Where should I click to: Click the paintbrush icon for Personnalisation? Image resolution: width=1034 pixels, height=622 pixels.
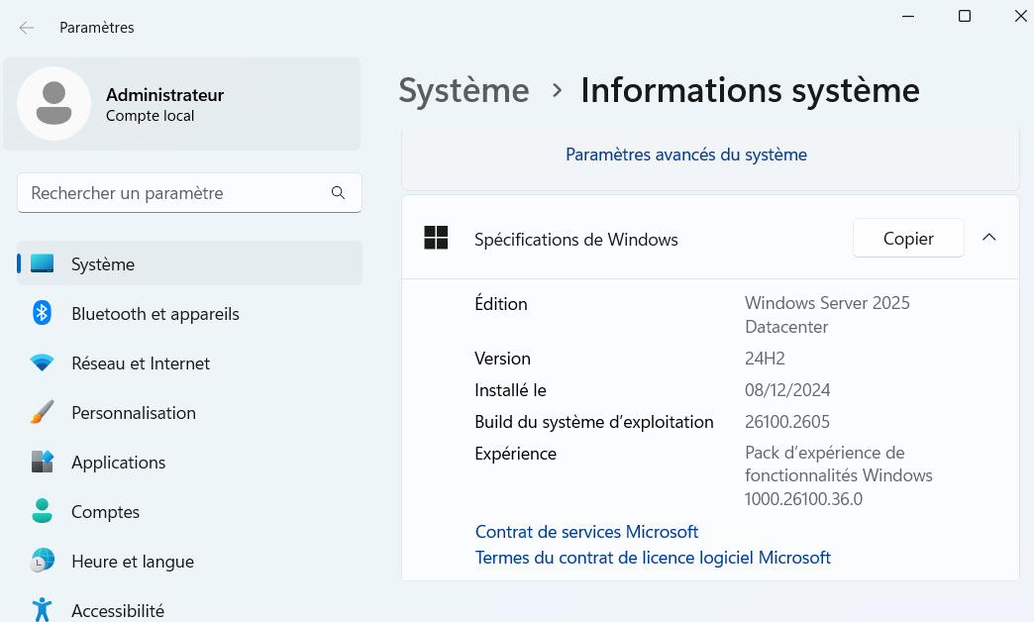[x=42, y=413]
